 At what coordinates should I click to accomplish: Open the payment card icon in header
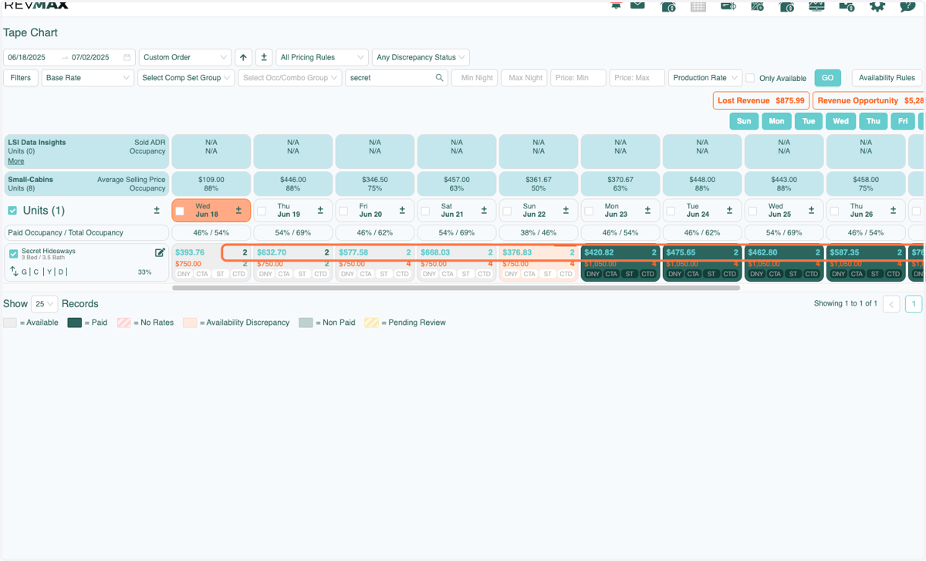point(728,6)
